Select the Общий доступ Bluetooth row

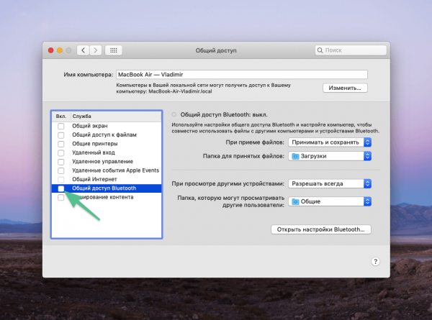(107, 188)
